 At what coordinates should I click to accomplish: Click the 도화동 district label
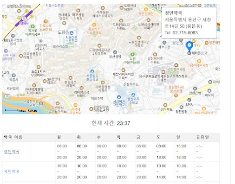tap(63, 32)
